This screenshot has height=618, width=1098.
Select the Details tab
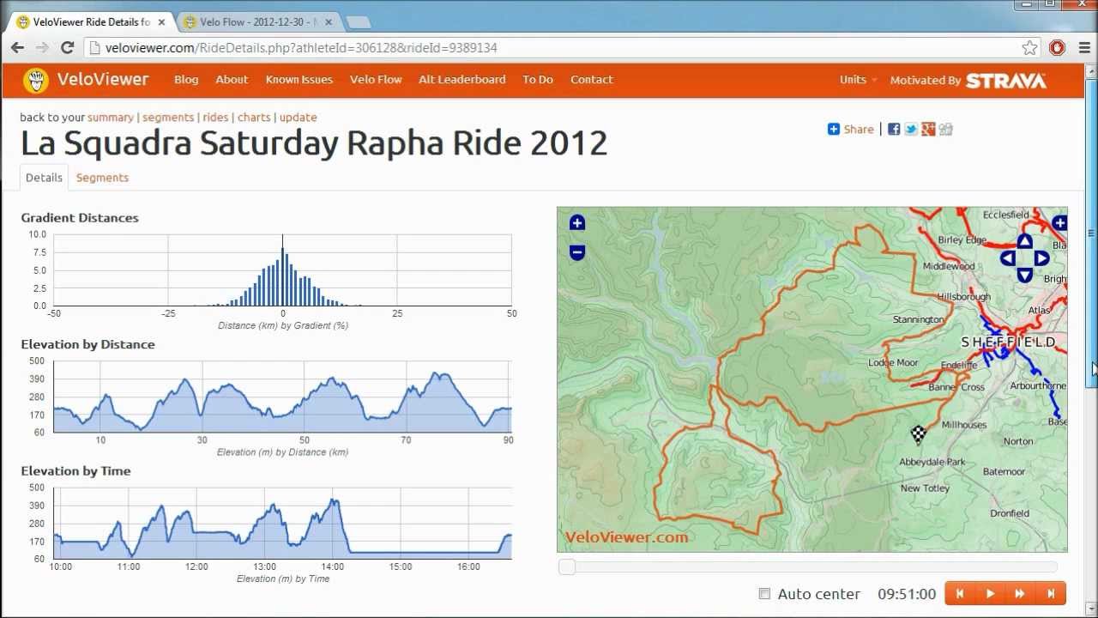44,178
